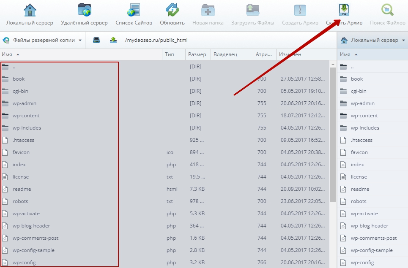This screenshot has width=408, height=268.
Task: Click the Скачать Архив zip icon
Action: pyautogui.click(x=344, y=10)
